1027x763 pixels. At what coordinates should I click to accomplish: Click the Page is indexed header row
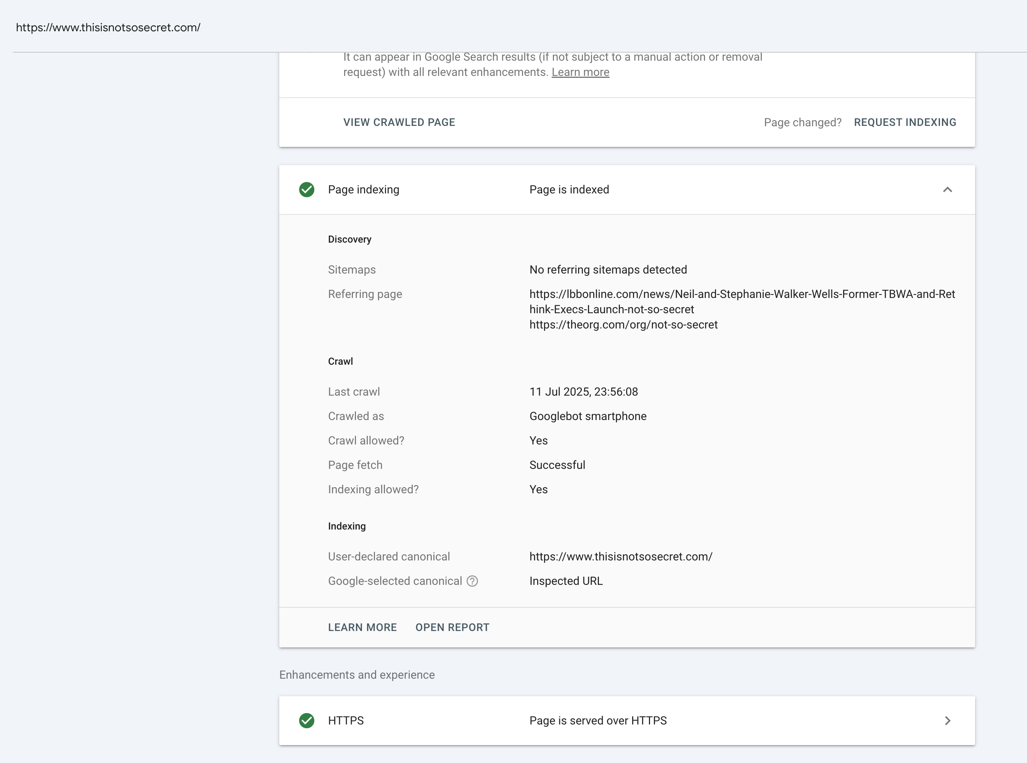[569, 190]
